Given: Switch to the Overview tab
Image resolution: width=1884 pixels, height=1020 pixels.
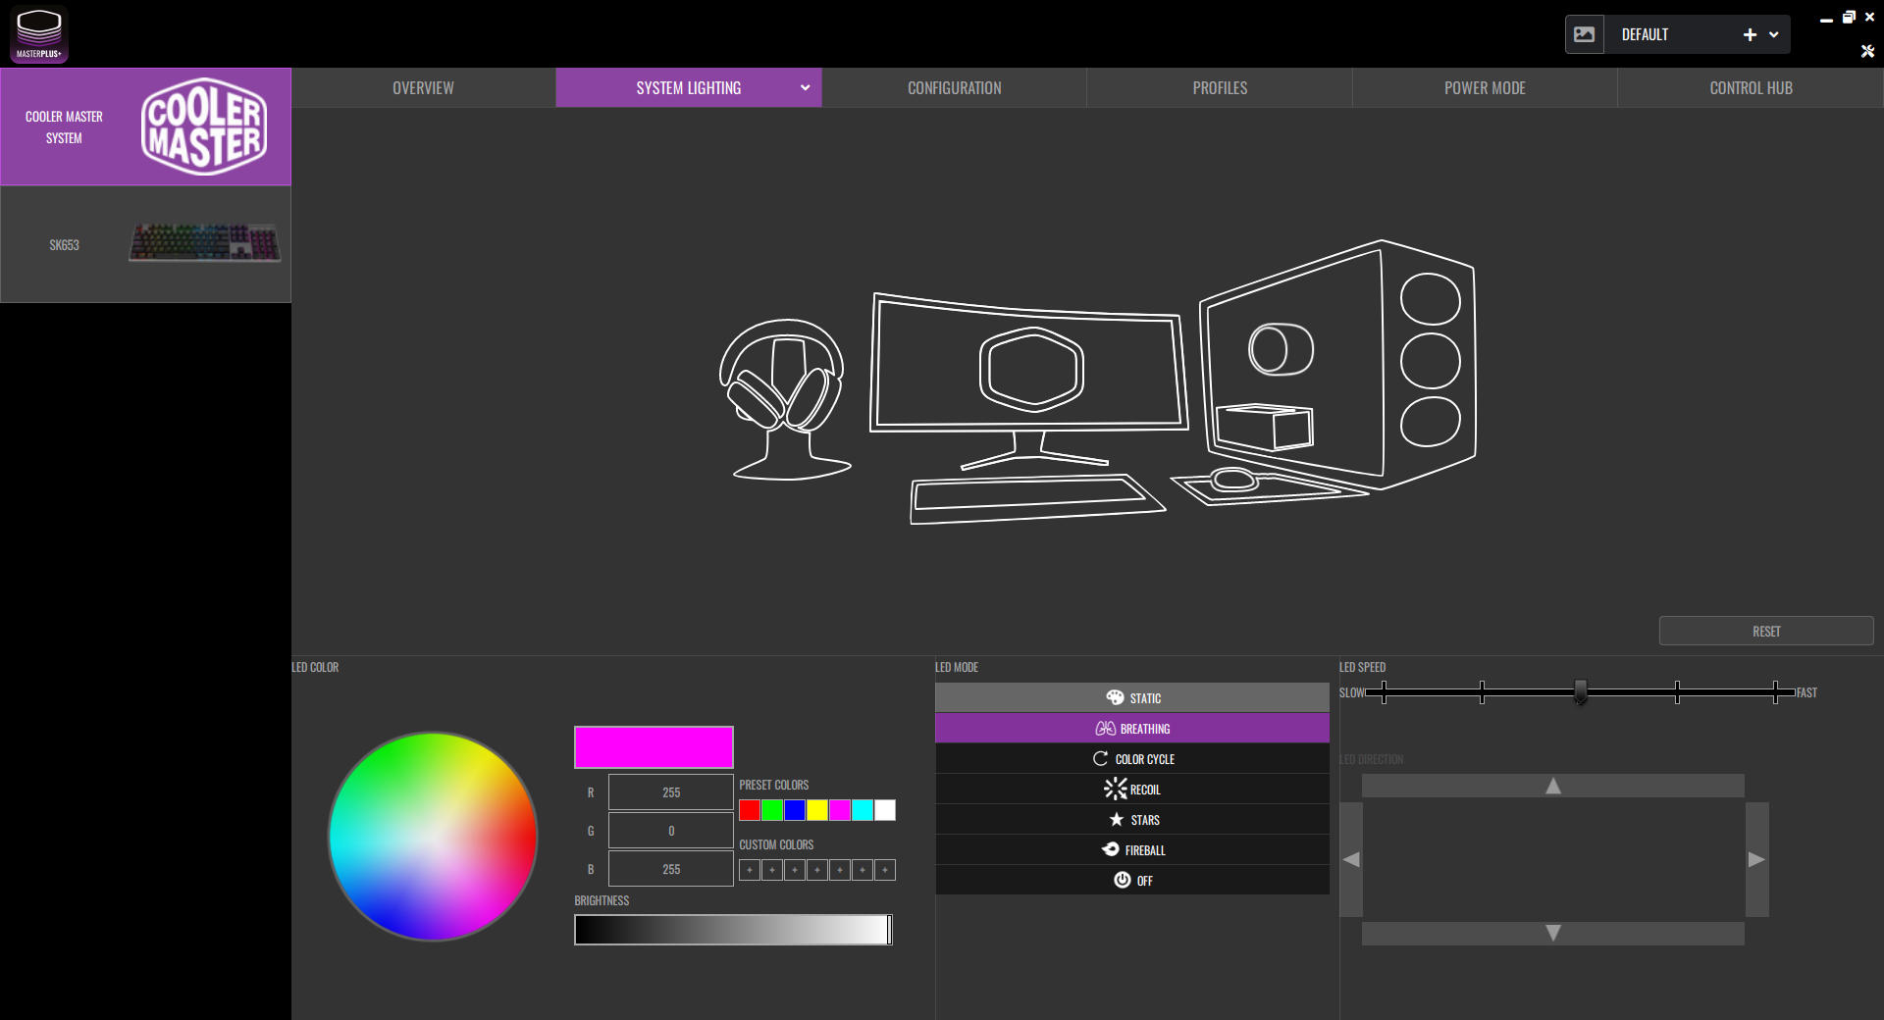Looking at the screenshot, I should (423, 88).
